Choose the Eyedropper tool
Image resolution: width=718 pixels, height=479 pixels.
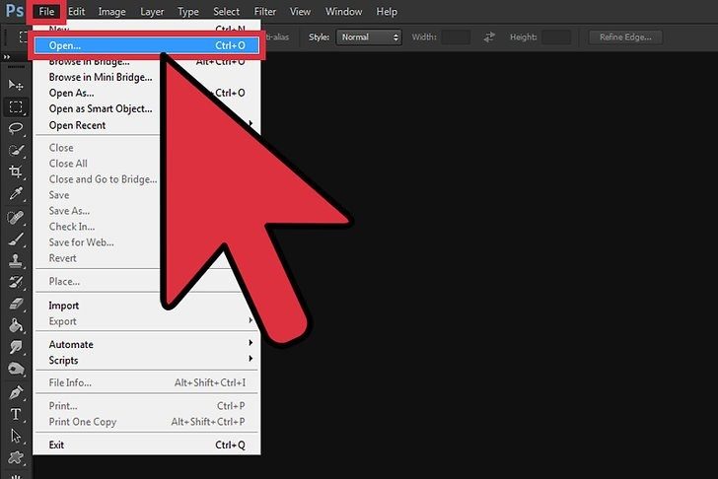pyautogui.click(x=16, y=194)
